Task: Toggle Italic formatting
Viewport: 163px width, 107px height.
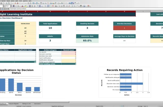Action: [16, 6]
